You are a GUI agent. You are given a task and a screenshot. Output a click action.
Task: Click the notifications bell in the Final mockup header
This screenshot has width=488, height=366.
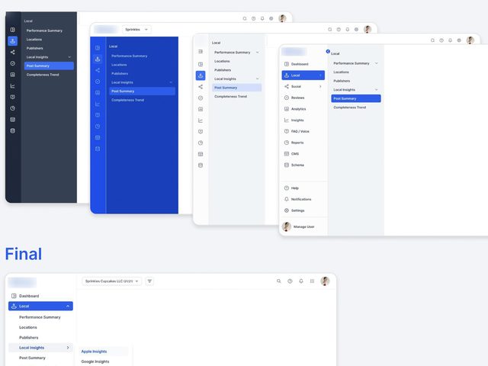click(x=301, y=281)
